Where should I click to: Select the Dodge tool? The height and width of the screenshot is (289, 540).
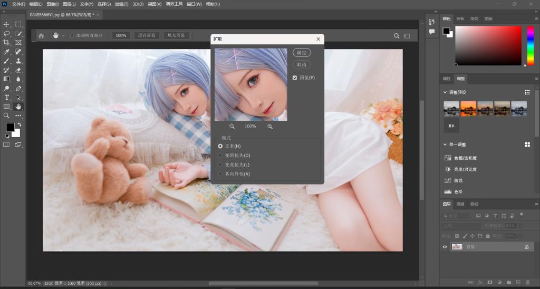pyautogui.click(x=6, y=89)
